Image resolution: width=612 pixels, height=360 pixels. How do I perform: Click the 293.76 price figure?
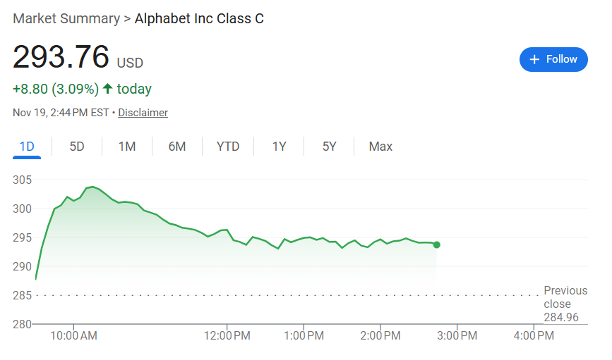click(61, 58)
